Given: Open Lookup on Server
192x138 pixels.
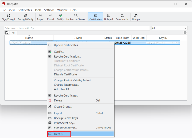Looking at the screenshot, I should pos(76,17).
